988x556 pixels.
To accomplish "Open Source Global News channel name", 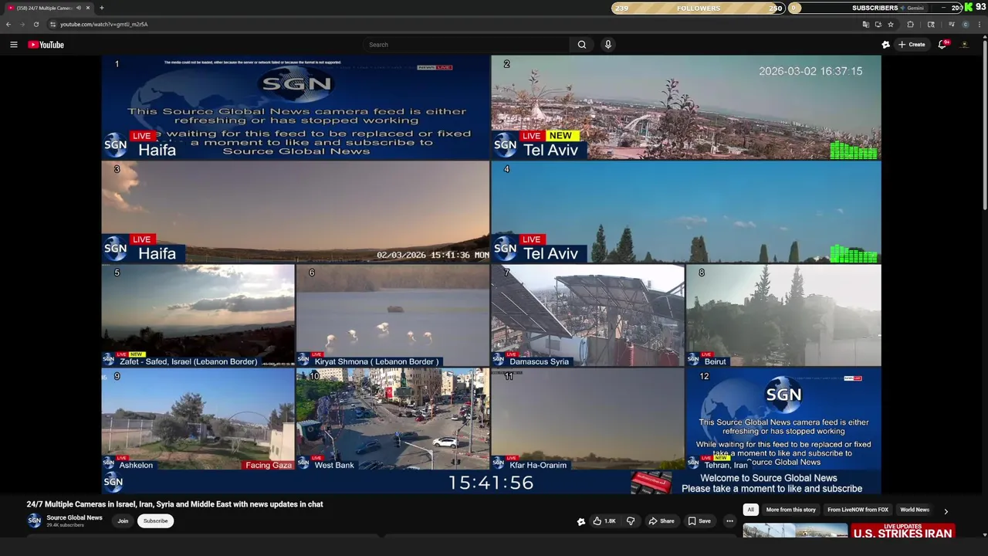I will tap(74, 517).
